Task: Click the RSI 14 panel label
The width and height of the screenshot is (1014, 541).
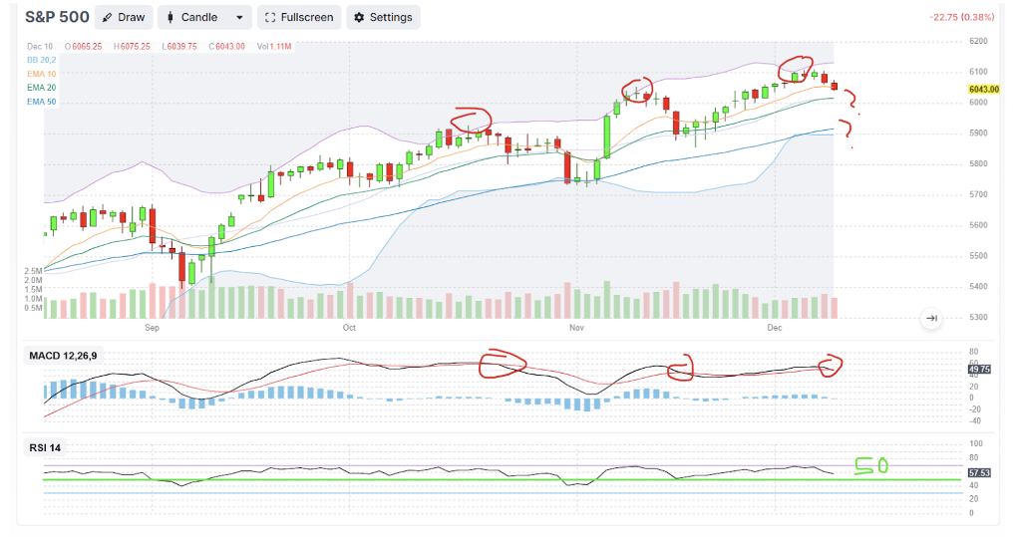Action: coord(45,447)
